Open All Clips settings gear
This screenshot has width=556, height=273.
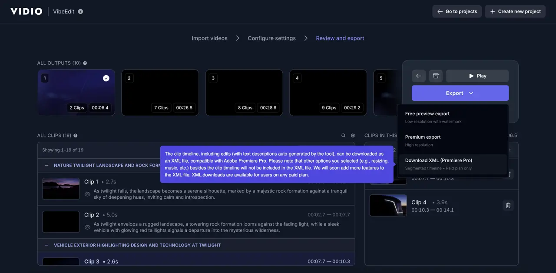pyautogui.click(x=353, y=136)
